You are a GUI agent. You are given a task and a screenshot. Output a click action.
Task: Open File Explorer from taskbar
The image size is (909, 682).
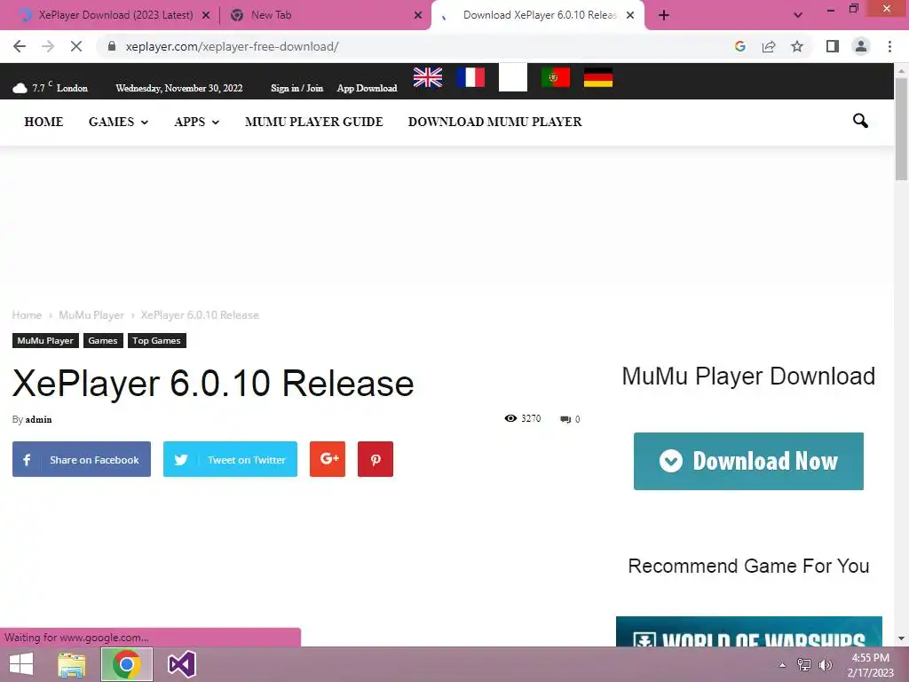pos(72,664)
